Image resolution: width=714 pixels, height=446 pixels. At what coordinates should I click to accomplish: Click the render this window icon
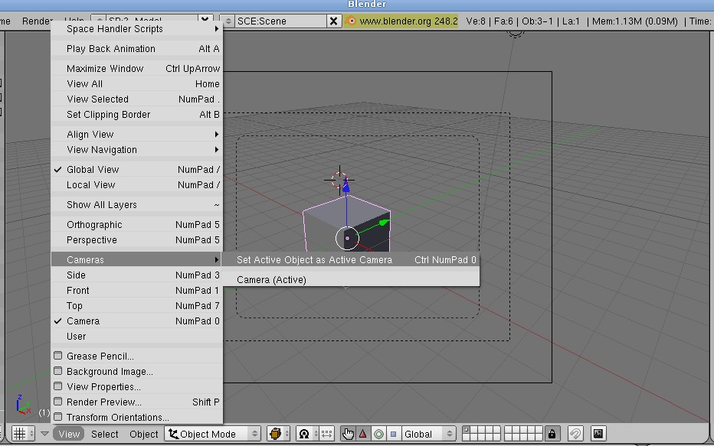(x=598, y=434)
